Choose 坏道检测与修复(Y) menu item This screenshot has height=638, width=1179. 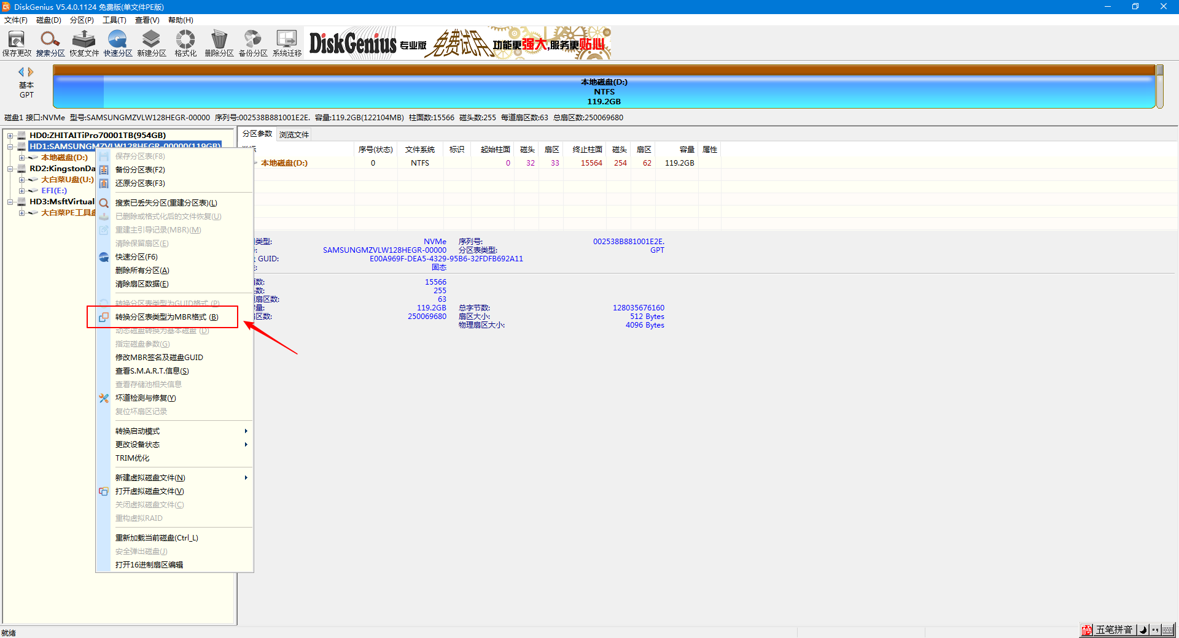(174, 398)
